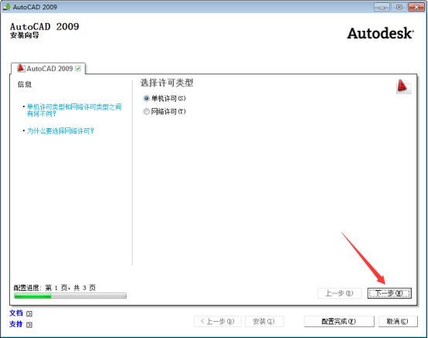Image resolution: width=428 pixels, height=338 pixels.
Task: Click the Autodesk logo text
Action: tap(380, 33)
